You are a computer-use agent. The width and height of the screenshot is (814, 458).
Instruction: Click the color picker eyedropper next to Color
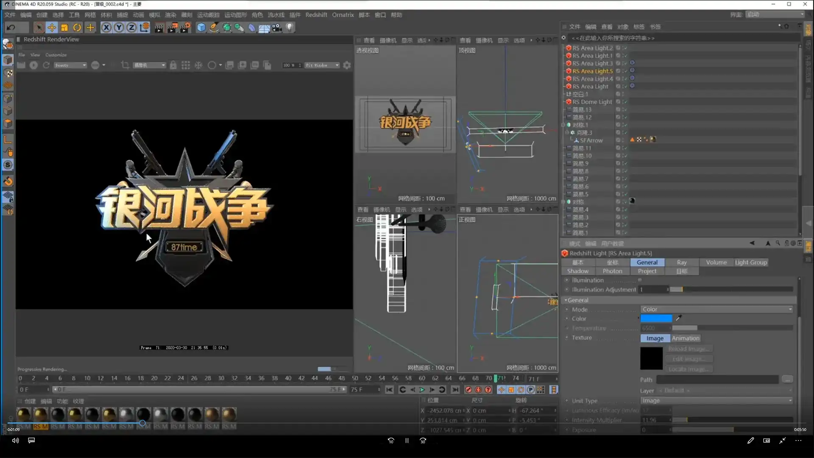pyautogui.click(x=678, y=318)
